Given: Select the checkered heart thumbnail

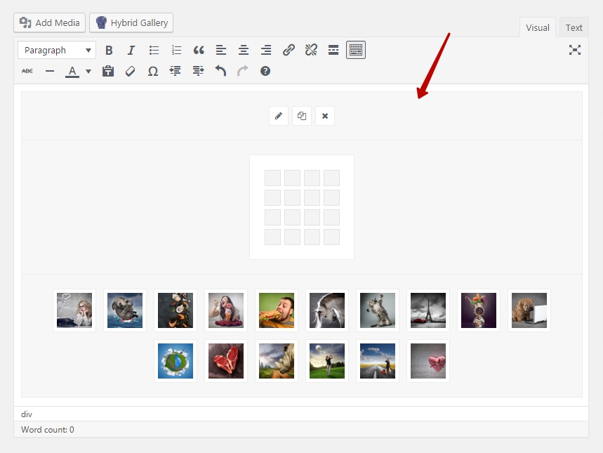Looking at the screenshot, I should [428, 361].
